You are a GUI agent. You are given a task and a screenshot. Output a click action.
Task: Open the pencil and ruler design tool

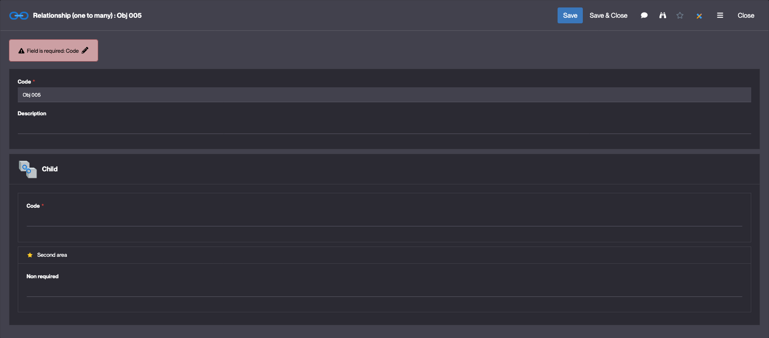click(699, 16)
